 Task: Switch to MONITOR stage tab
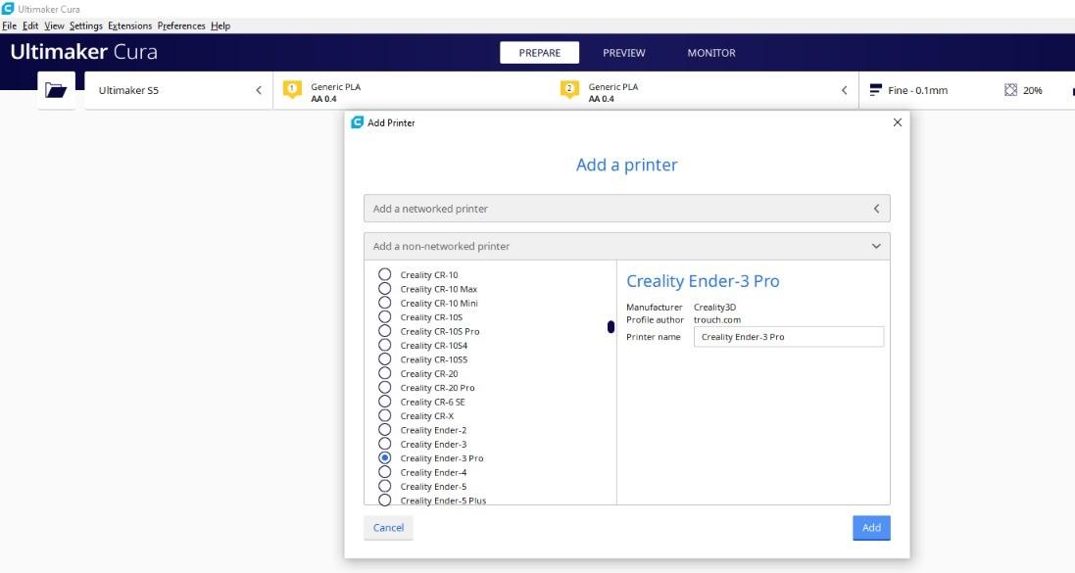click(711, 53)
